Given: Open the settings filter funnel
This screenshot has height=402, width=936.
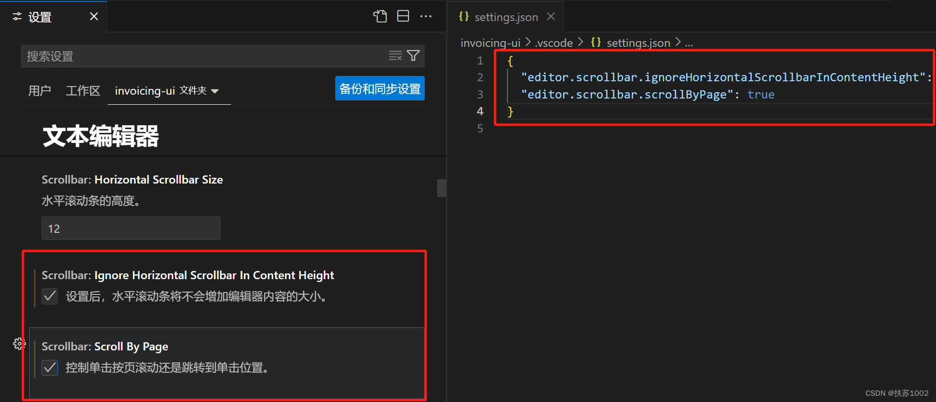Looking at the screenshot, I should tap(413, 56).
